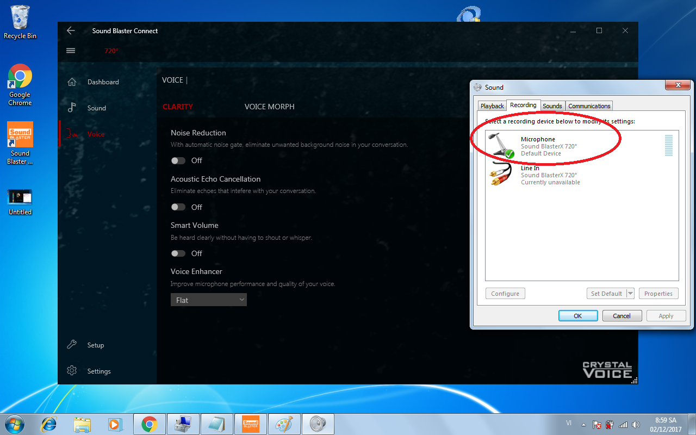The height and width of the screenshot is (435, 696).
Task: Select the Untitled desktop image file
Action: point(20,202)
